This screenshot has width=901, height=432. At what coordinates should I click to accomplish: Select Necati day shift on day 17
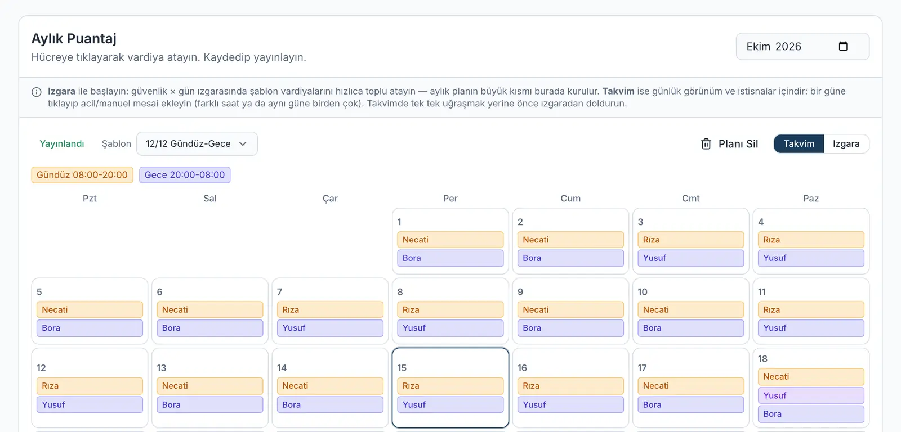[x=691, y=386]
